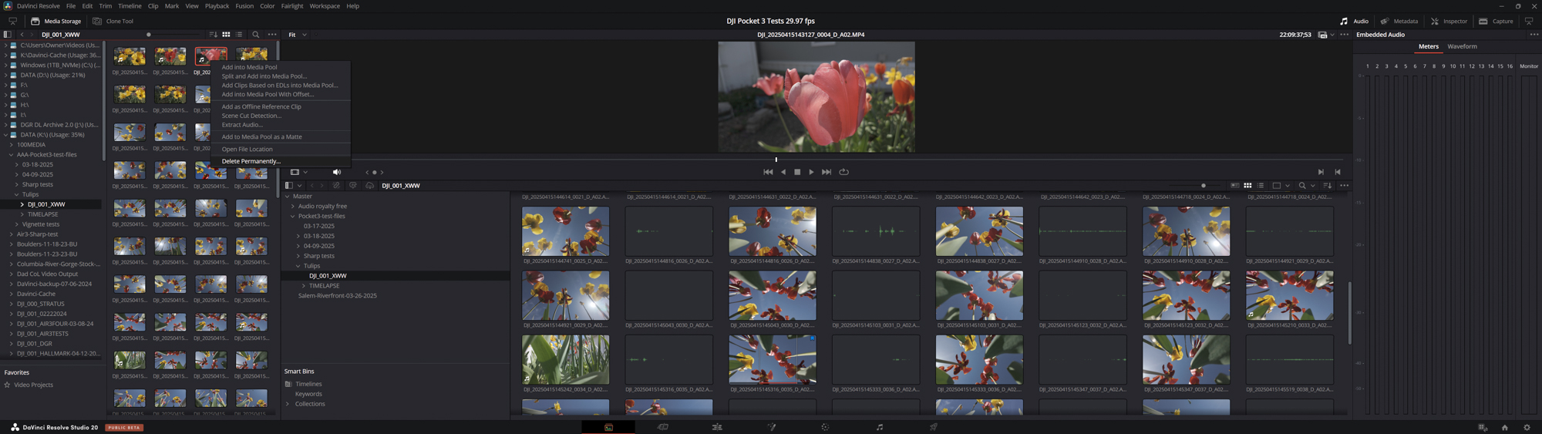Toggle loop playback in viewer
Screen dimensions: 1542x434
click(843, 172)
